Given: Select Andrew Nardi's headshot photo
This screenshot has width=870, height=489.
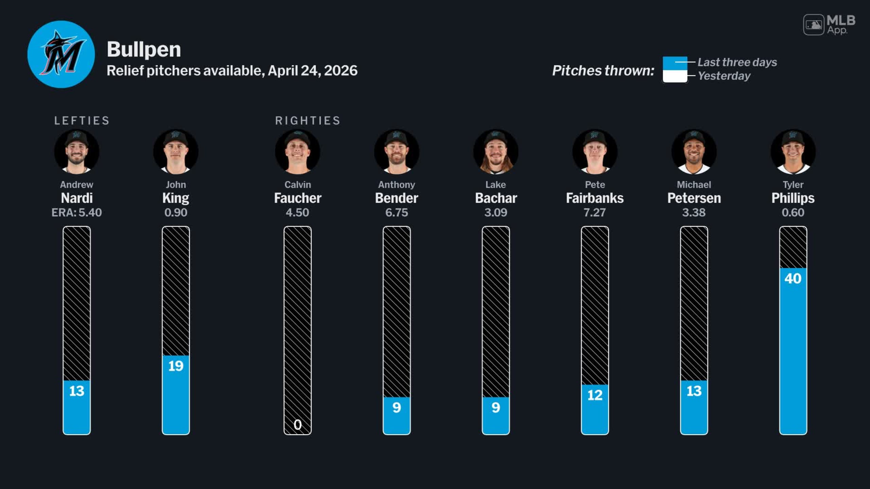Looking at the screenshot, I should point(77,152).
